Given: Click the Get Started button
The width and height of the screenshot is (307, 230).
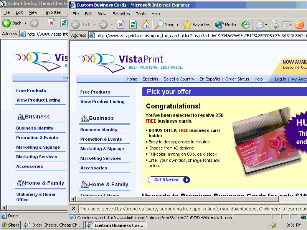Looking at the screenshot, I should [x=169, y=180].
